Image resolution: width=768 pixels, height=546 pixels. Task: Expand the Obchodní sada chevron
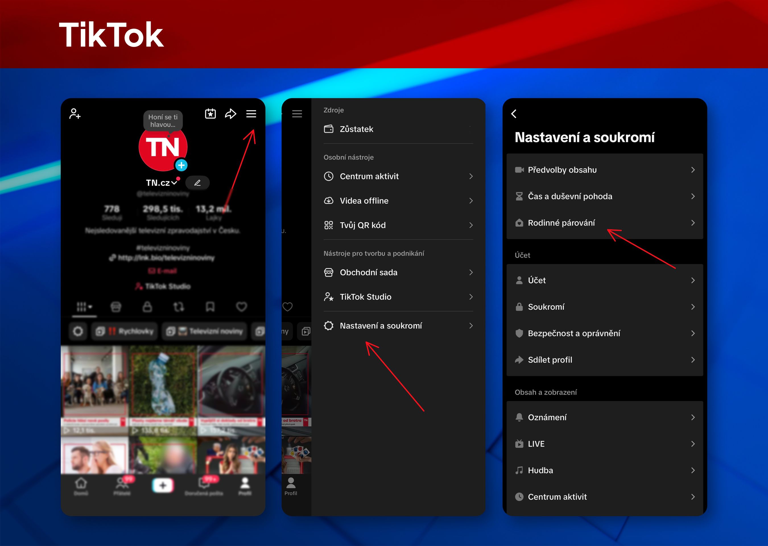point(471,272)
